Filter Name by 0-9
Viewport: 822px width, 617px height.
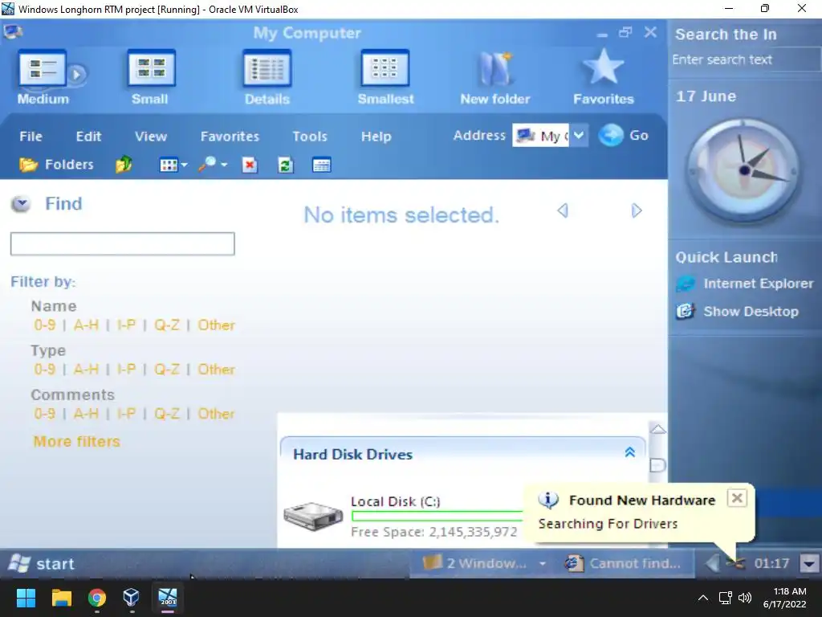45,325
